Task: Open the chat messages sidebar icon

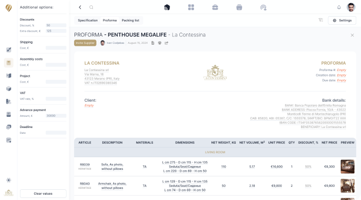Action: [8, 127]
